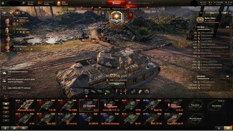This screenshot has width=233, height=131.
Task: Collapse the Siła ognia stats section
Action: [213, 27]
